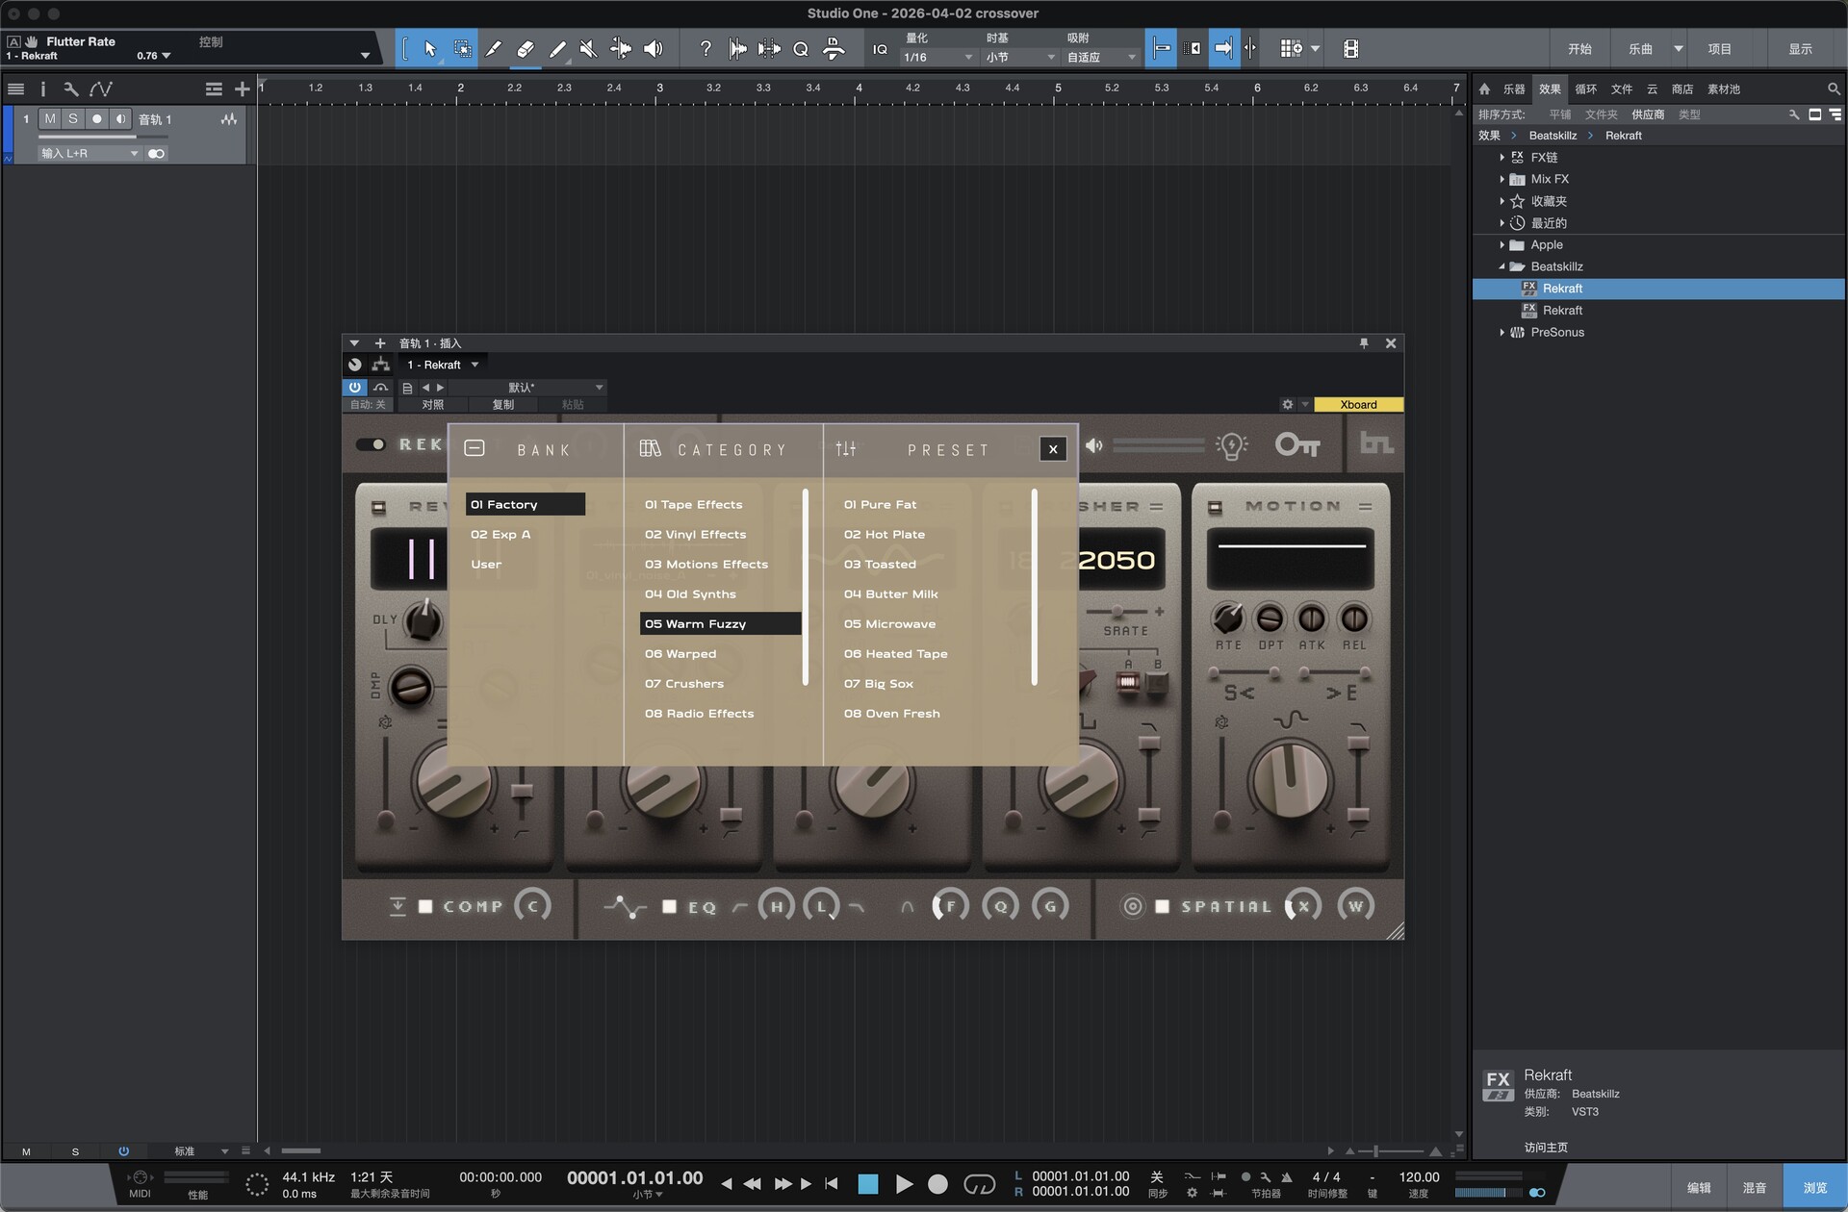Collapse the Beatskillz folder
Viewport: 1848px width, 1212px height.
coord(1501,266)
